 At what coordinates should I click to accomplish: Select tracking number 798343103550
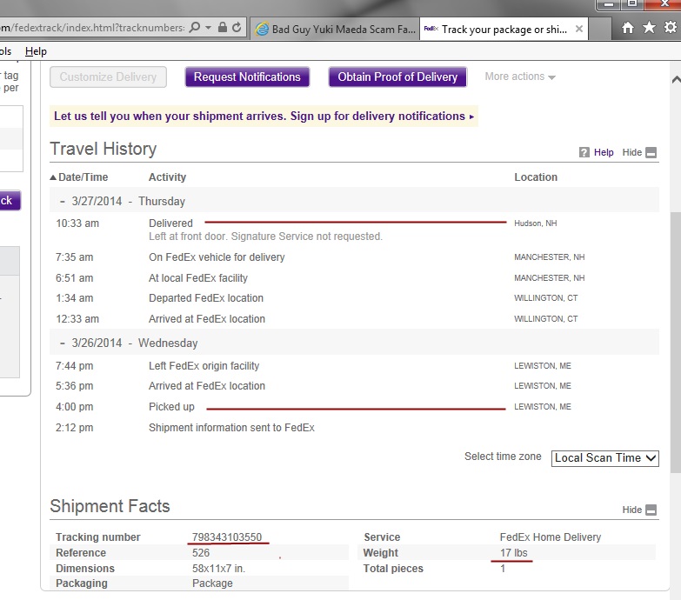[227, 537]
